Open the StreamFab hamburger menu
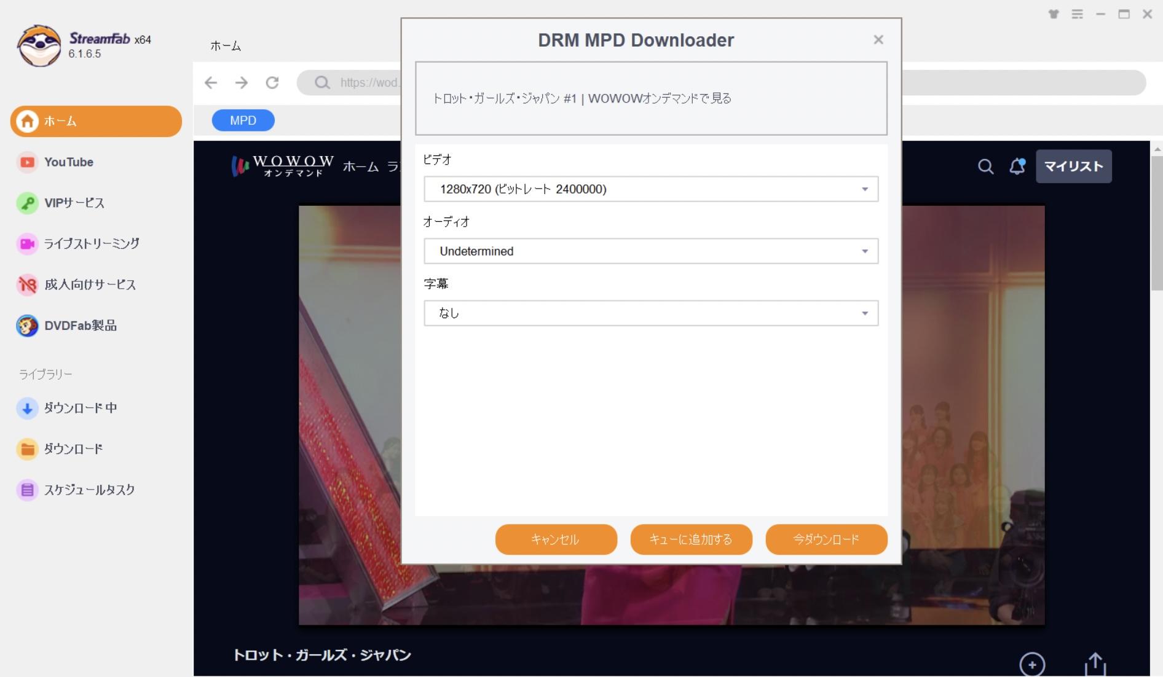Viewport: 1163px width, 677px height. pos(1077,14)
